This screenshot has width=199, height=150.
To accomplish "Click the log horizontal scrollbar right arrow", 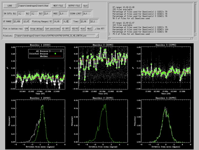I will tap(192, 38).
